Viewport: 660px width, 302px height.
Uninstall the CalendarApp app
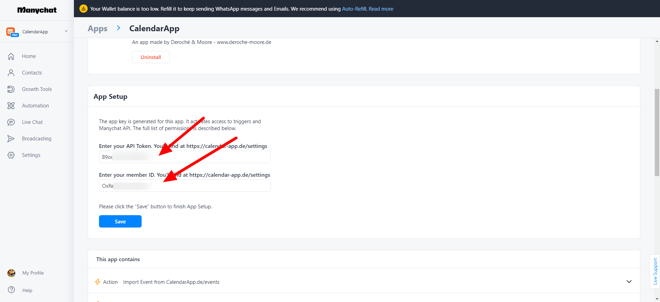pos(151,57)
